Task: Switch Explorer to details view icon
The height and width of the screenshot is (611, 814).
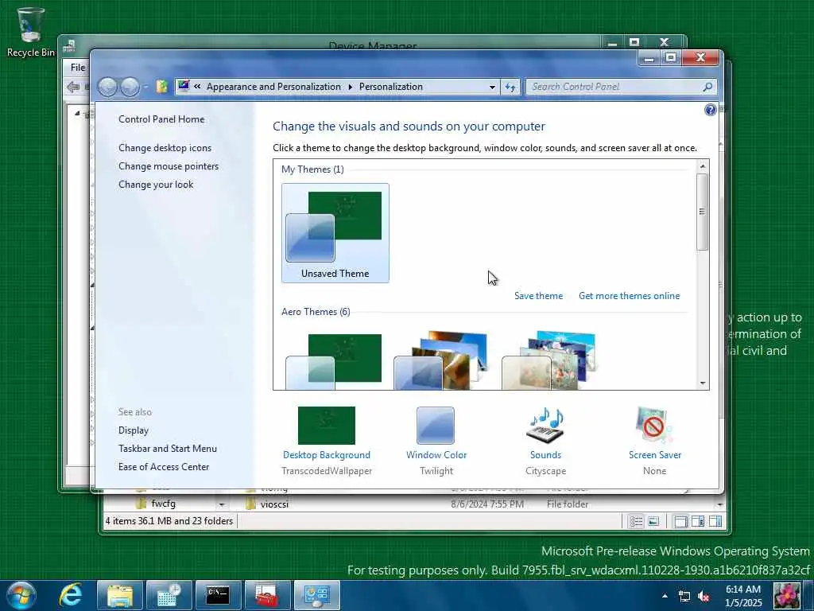Action: pos(636,521)
